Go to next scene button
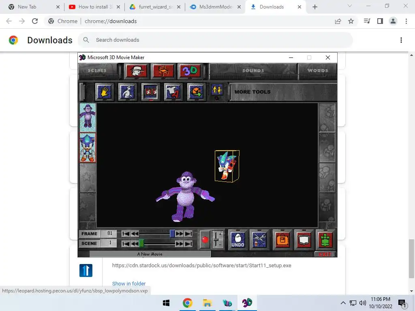The height and width of the screenshot is (311, 415). (180, 243)
